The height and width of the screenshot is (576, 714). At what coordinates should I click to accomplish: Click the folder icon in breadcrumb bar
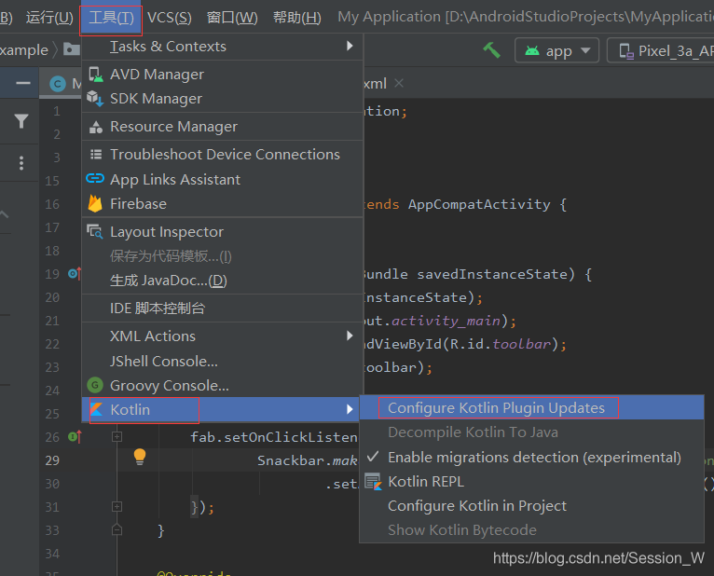(x=71, y=48)
